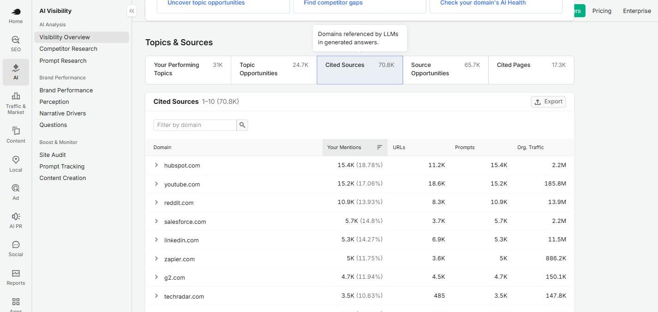Open Questions page
Image resolution: width=658 pixels, height=312 pixels.
(53, 125)
